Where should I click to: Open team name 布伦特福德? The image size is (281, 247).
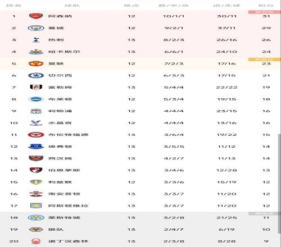tap(68, 135)
